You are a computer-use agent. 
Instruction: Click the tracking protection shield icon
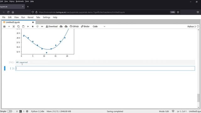coord(33,12)
